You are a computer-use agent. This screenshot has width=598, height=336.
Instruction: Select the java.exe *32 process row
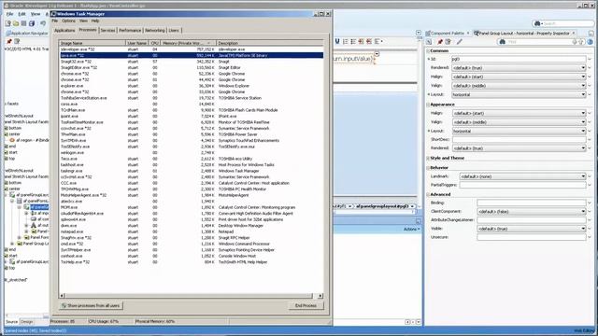tap(192, 55)
